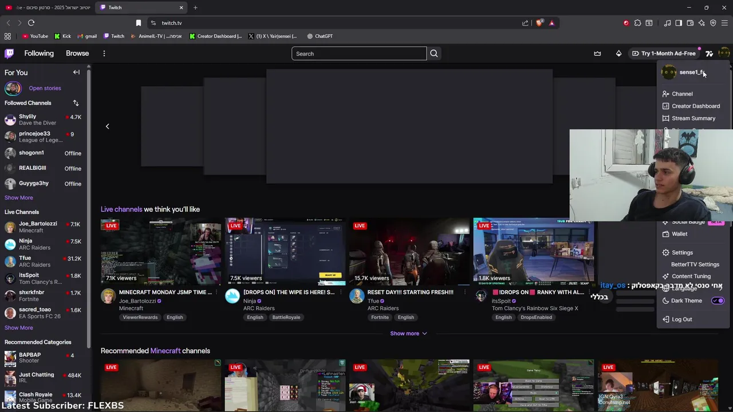Open Ninja ARC Raiders stream thumbnail
Viewport: 733px width, 412px height.
pos(285,251)
